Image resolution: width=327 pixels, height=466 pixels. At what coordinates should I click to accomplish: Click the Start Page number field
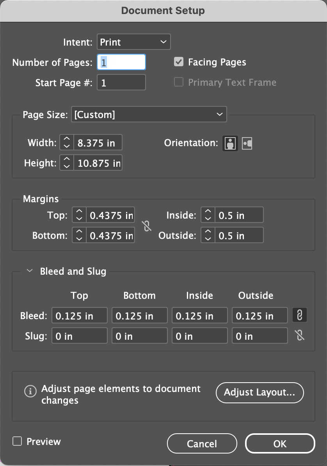121,82
